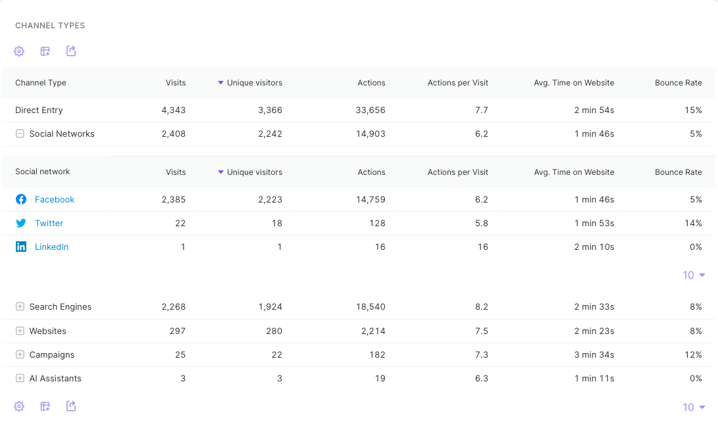This screenshot has height=432, width=718.
Task: Sort main table by Visits column
Action: [x=176, y=83]
